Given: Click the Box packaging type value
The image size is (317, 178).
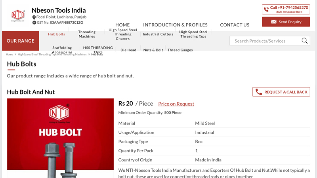Looking at the screenshot, I should coord(199,142).
